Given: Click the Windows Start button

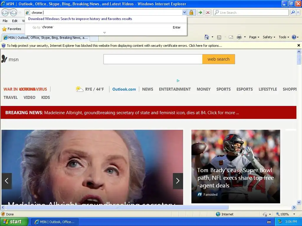Looking at the screenshot, I should (x=14, y=222).
